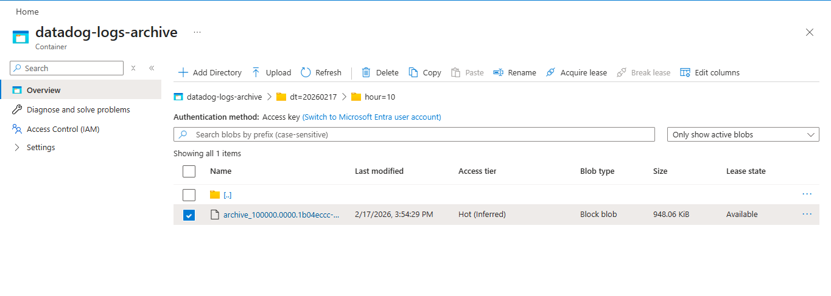Open Diagnose and solve problems
Image resolution: width=831 pixels, height=296 pixels.
[x=78, y=109]
